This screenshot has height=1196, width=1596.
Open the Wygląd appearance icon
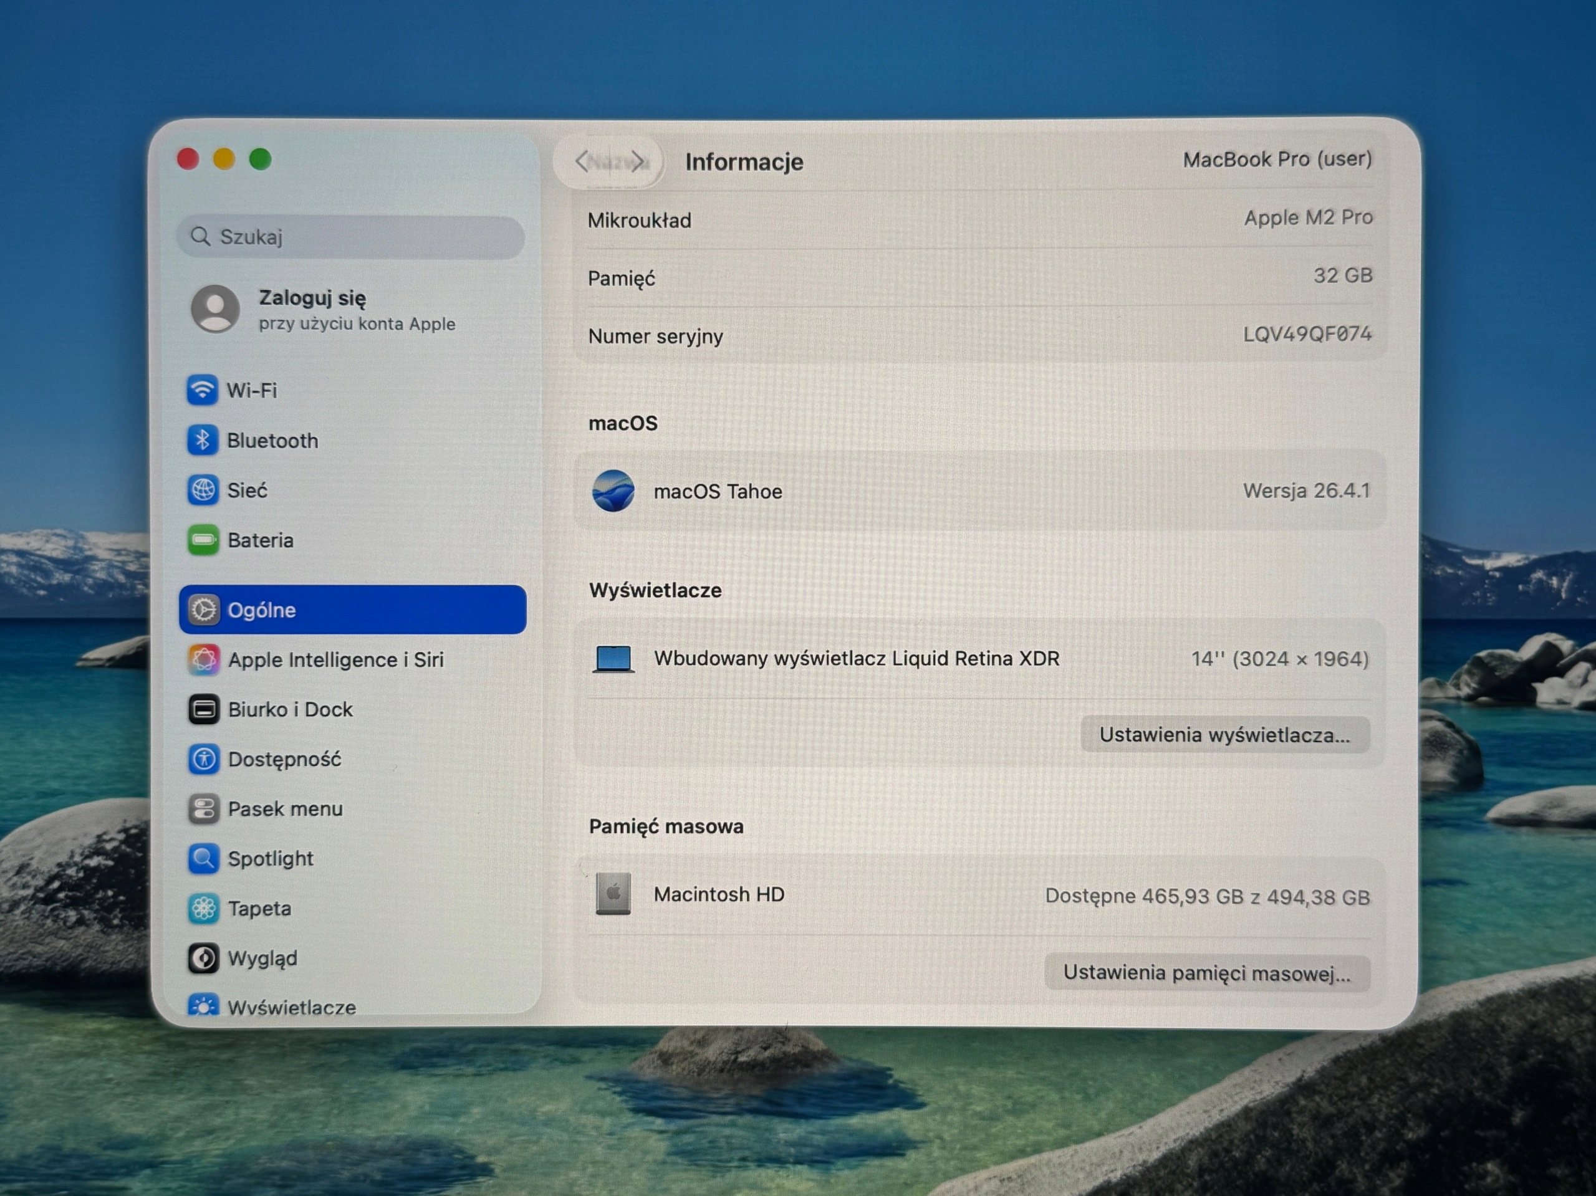[203, 958]
